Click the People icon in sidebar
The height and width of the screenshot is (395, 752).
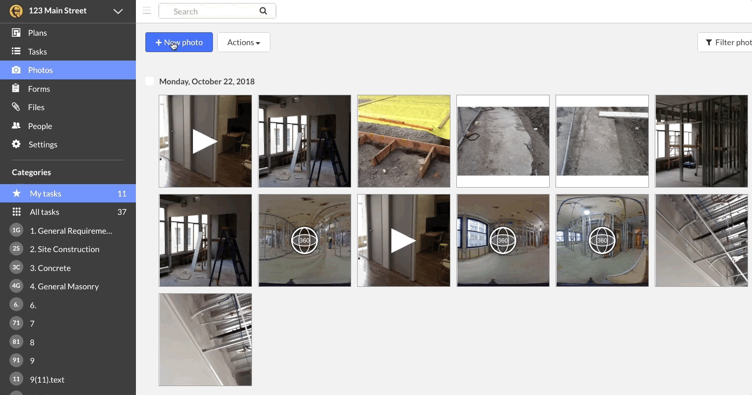coord(16,126)
